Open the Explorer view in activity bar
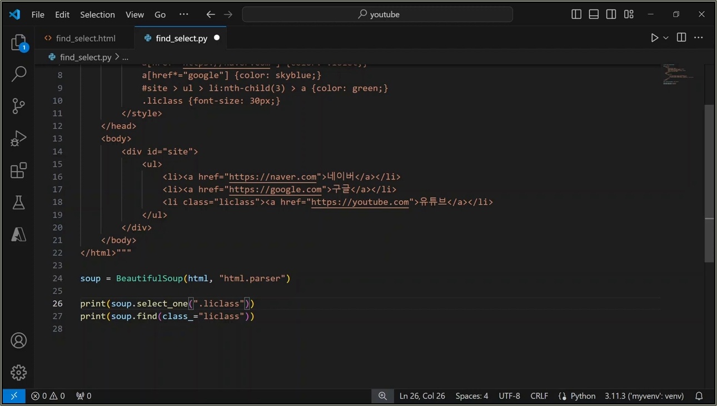 point(18,43)
